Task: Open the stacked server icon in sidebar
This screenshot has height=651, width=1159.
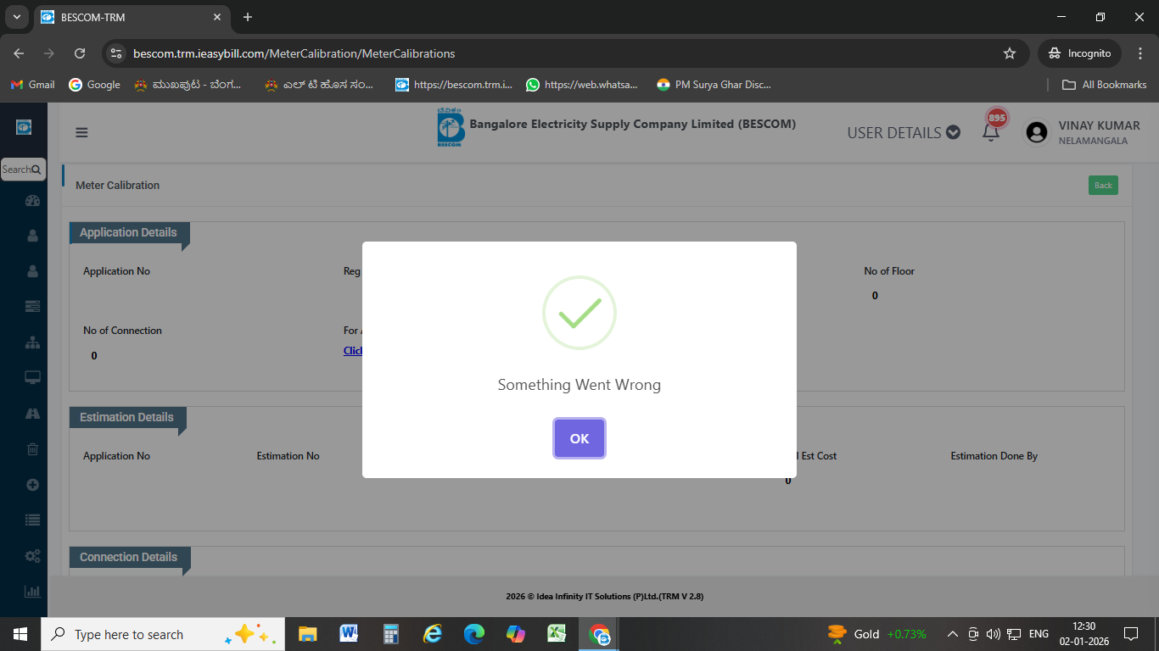Action: point(32,306)
